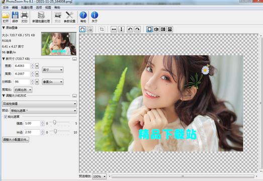Open the 视图 view menu
This screenshot has width=263, height=181.
(48, 8)
